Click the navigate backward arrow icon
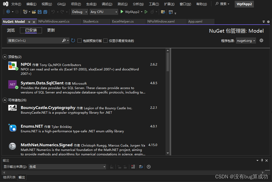The image size is (272, 182). 8,12
